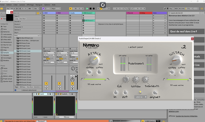205x122 pixels.
Task: Click the Stop button in the transport
Action: (90, 9)
